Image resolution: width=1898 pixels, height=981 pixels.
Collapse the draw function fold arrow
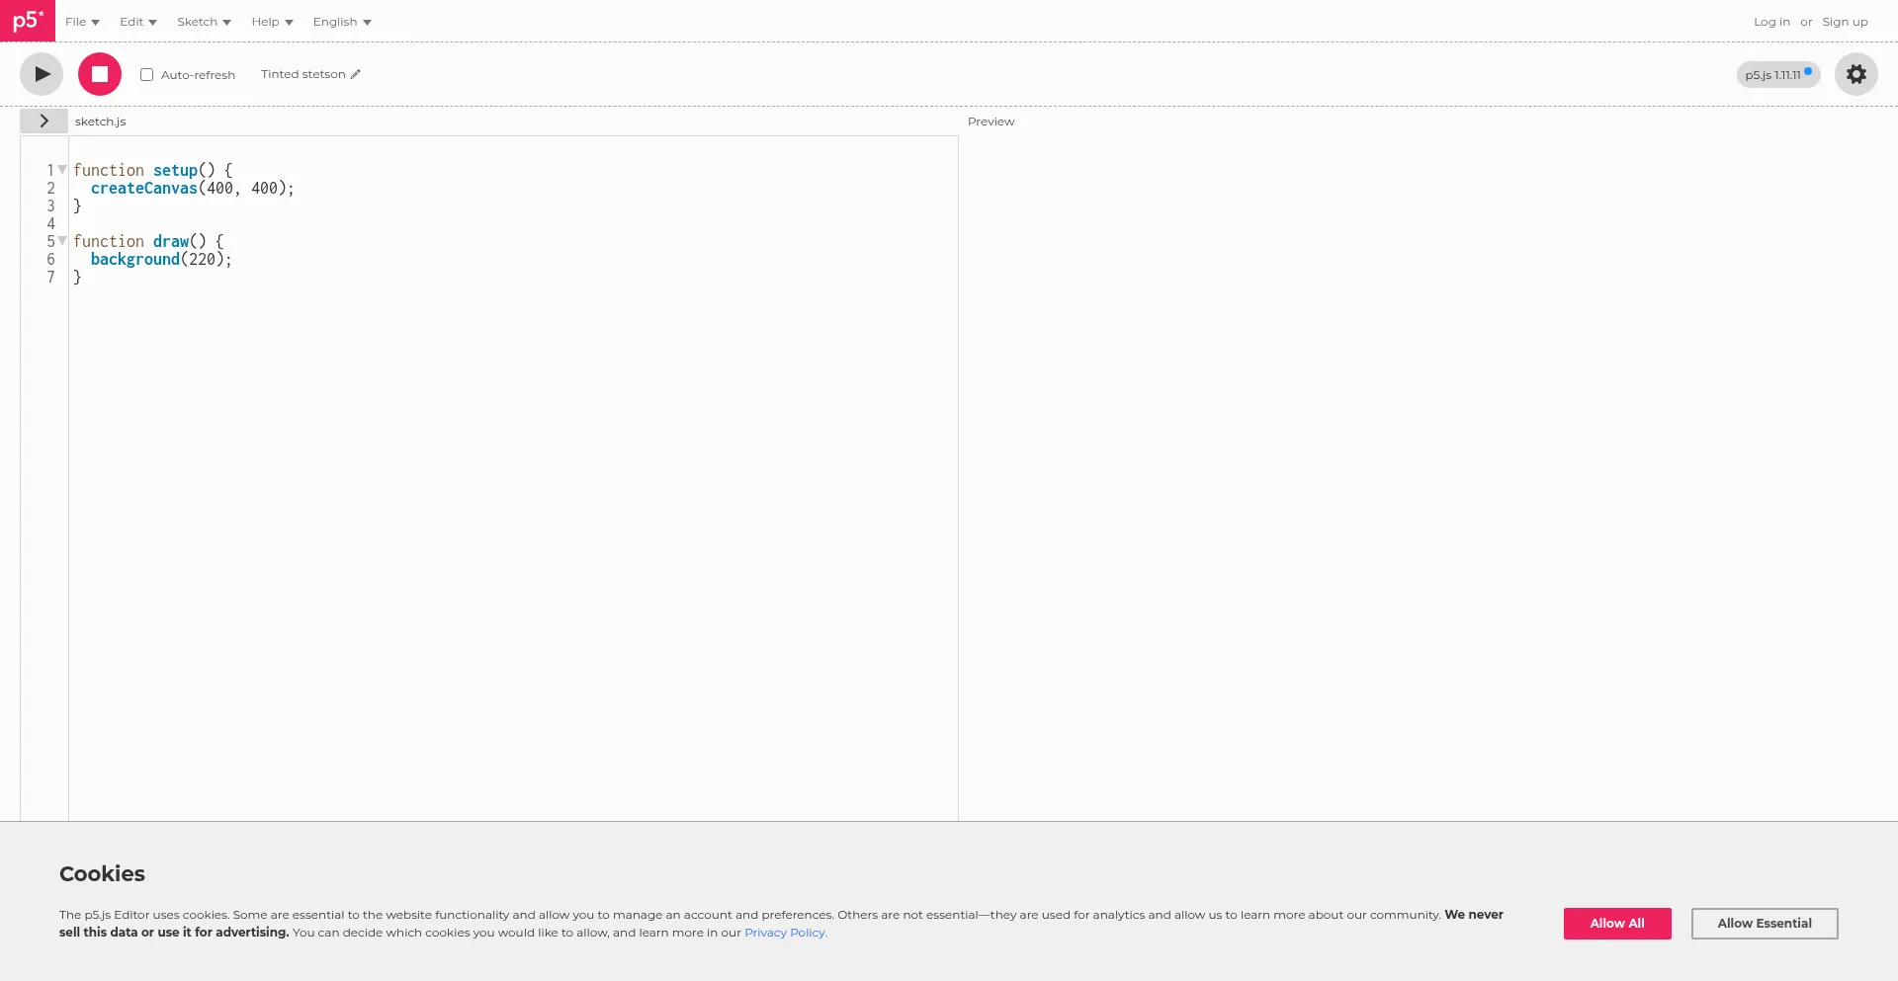(x=62, y=241)
